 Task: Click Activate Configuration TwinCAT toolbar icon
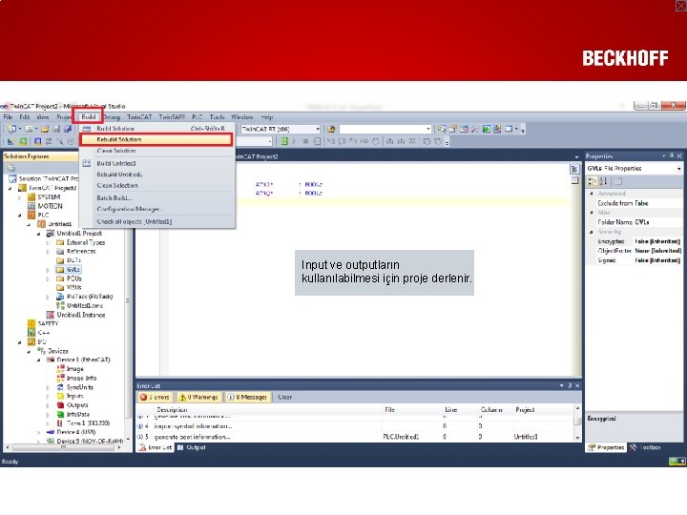(x=10, y=141)
